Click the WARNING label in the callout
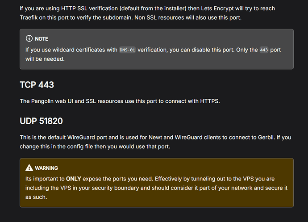Image resolution: width=308 pixels, height=222 pixels. [46, 168]
